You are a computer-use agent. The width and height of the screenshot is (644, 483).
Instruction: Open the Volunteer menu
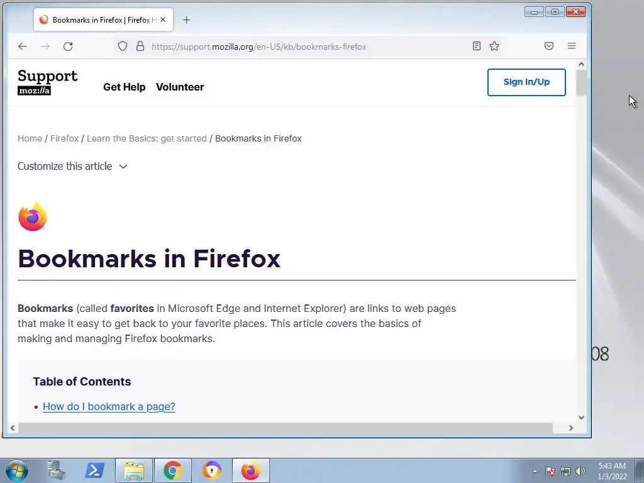[x=180, y=87]
